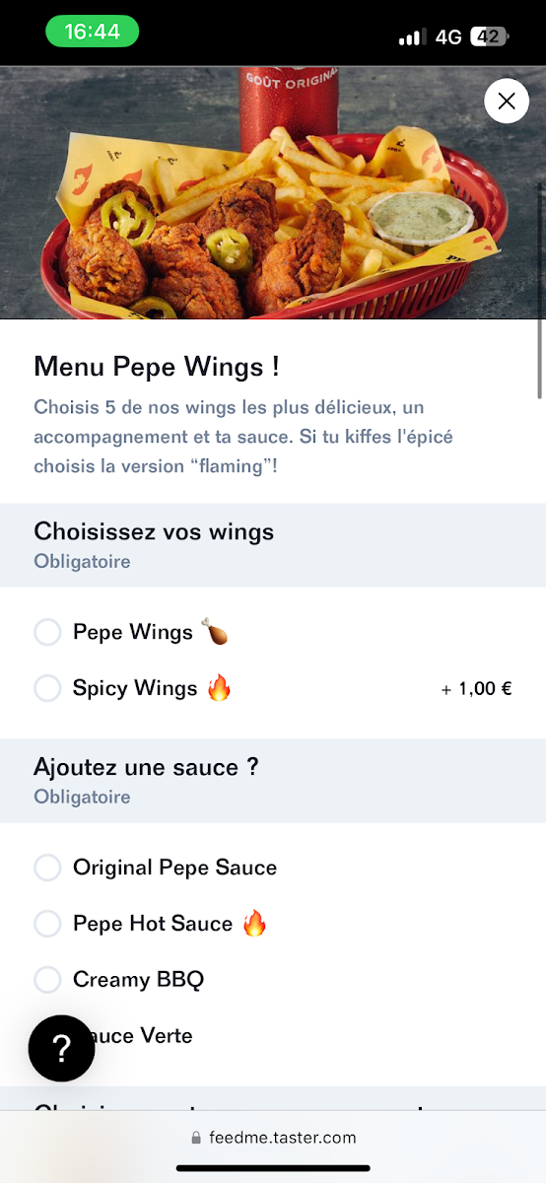Open the help question mark bubble

tap(61, 1049)
